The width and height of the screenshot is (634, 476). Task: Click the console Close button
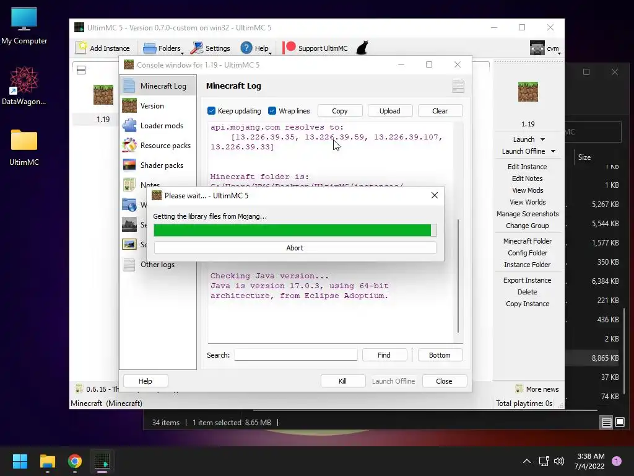tap(444, 381)
